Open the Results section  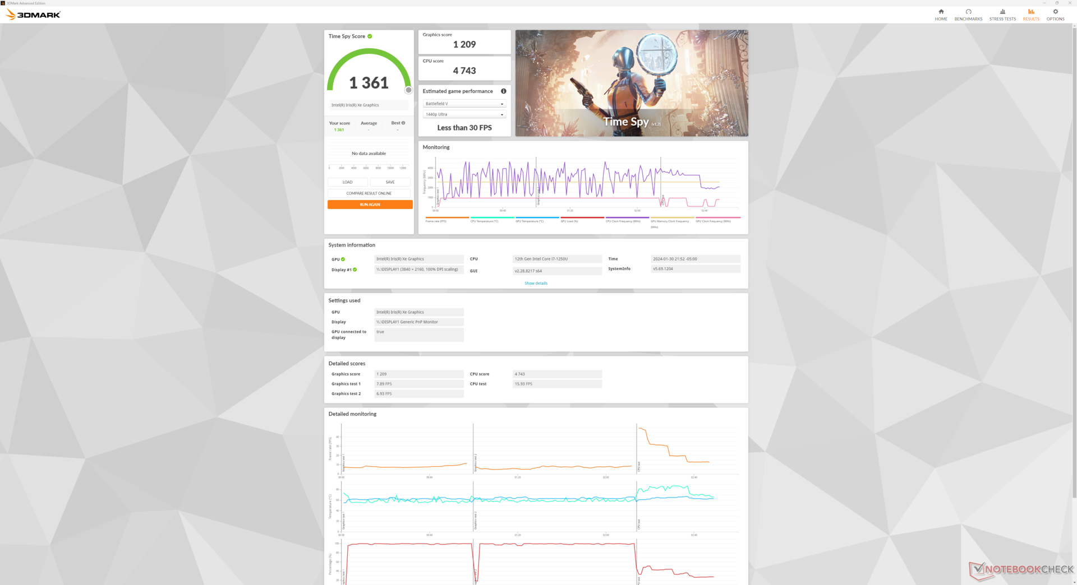pyautogui.click(x=1031, y=15)
